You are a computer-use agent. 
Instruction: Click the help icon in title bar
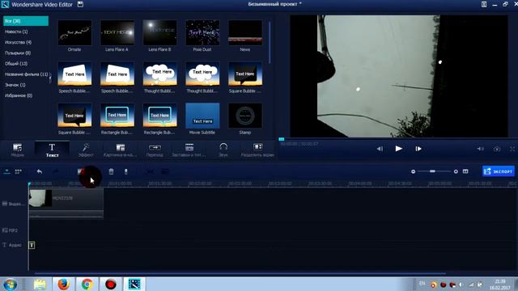[x=484, y=4]
